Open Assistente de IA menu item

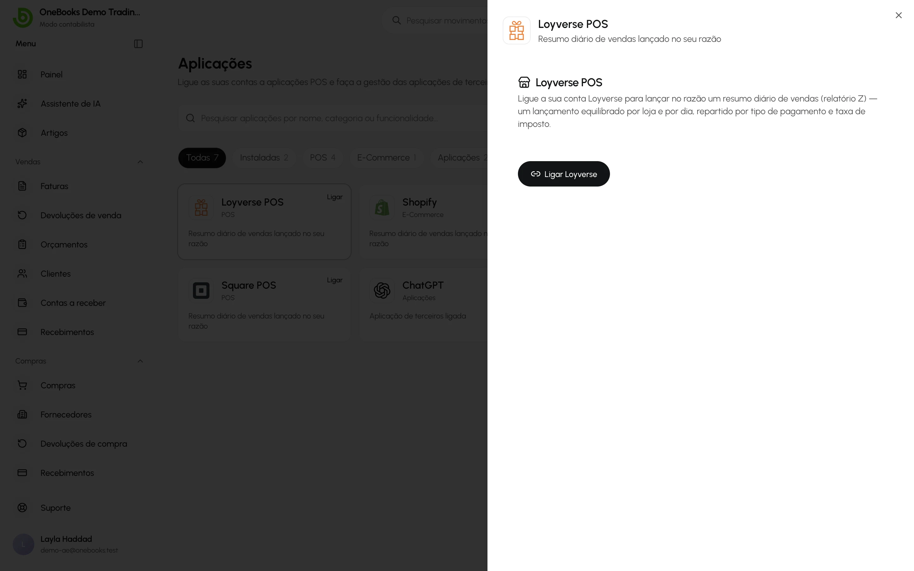(x=71, y=103)
